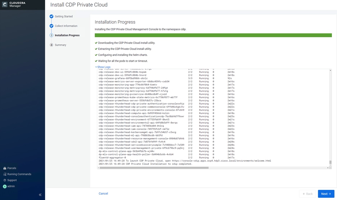Click the cdp-release-grafana log row
Viewport: 337px width, 200px height.
pos(167,78)
